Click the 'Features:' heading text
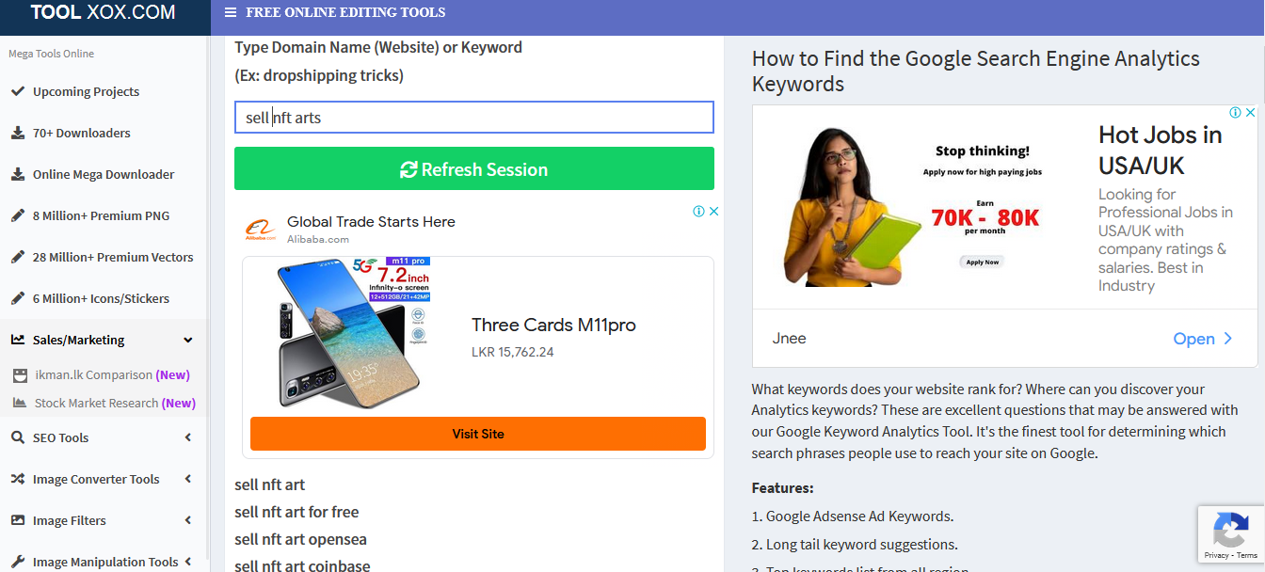1265x572 pixels. pos(782,488)
